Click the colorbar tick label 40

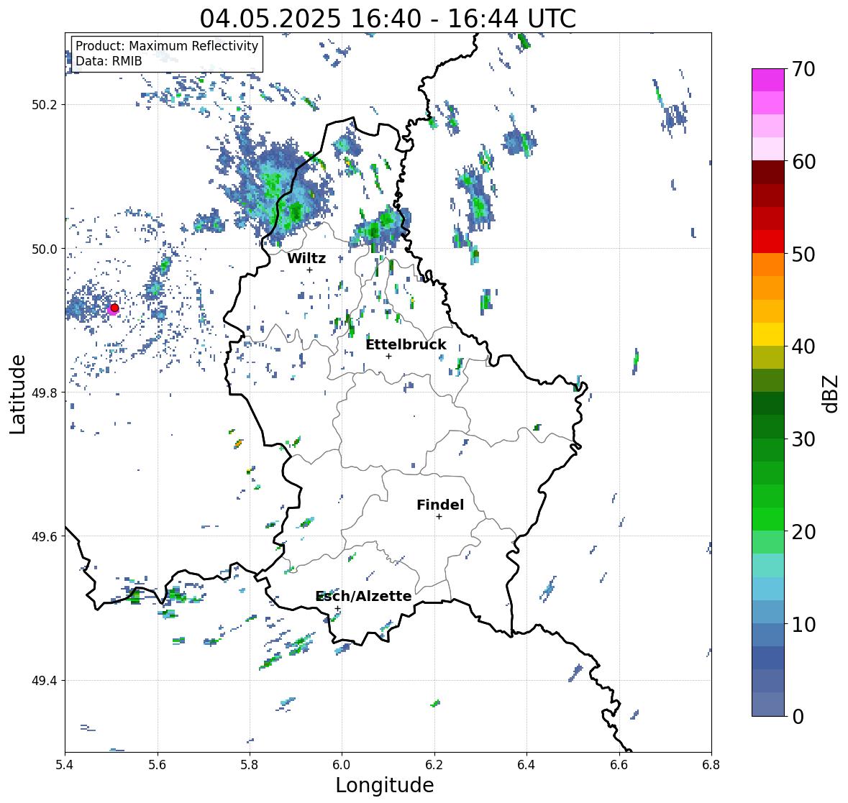803,347
